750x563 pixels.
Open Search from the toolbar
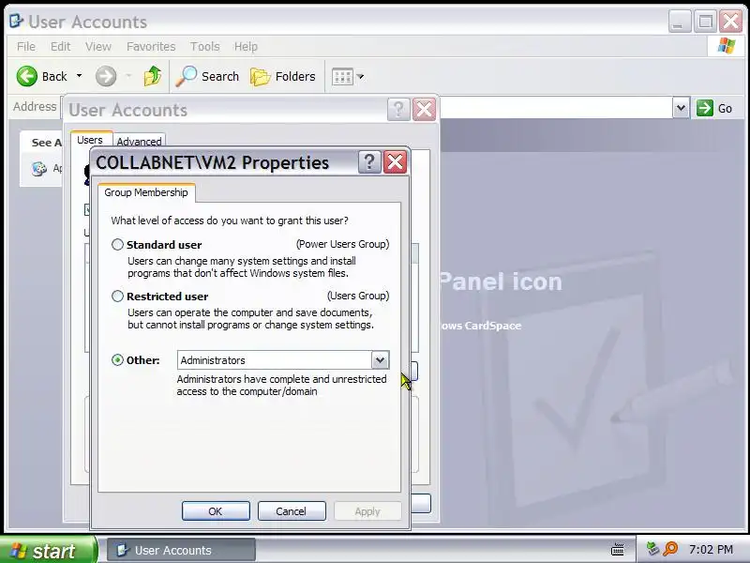coord(207,76)
